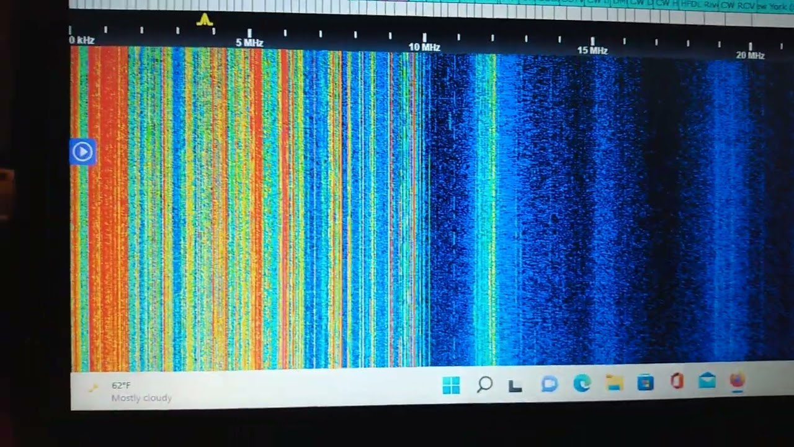Click the blue play button on the waterfall

pyautogui.click(x=83, y=151)
